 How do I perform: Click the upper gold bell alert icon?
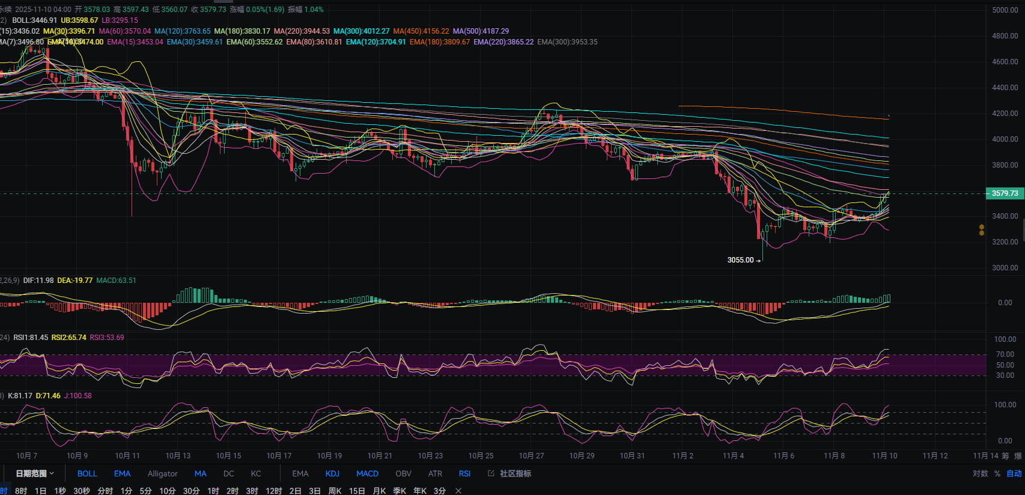[982, 227]
